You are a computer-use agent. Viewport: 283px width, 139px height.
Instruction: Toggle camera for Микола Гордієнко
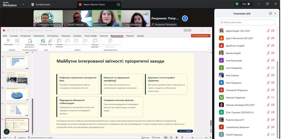pyautogui.click(x=273, y=98)
